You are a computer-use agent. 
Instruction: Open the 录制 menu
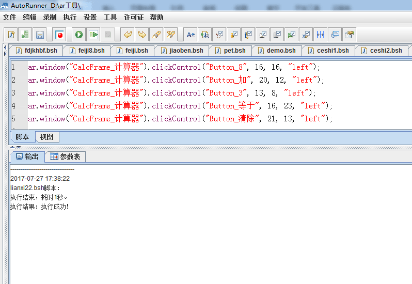click(x=50, y=17)
